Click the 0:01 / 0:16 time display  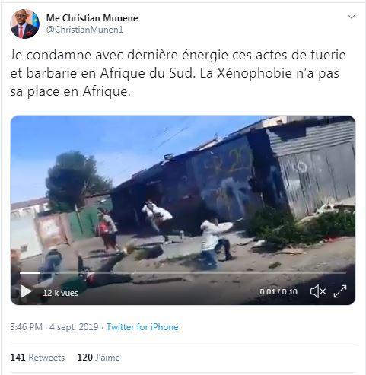coord(278,292)
